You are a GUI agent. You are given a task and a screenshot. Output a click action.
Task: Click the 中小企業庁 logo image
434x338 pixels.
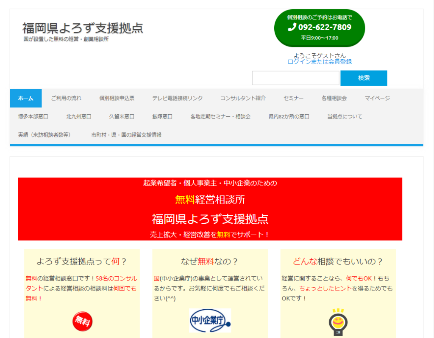click(x=210, y=321)
